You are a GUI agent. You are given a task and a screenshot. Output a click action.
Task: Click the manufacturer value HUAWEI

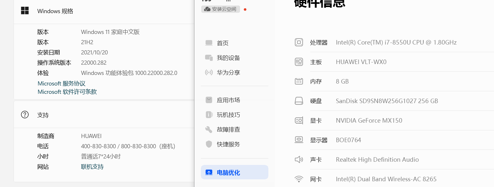[91, 136]
